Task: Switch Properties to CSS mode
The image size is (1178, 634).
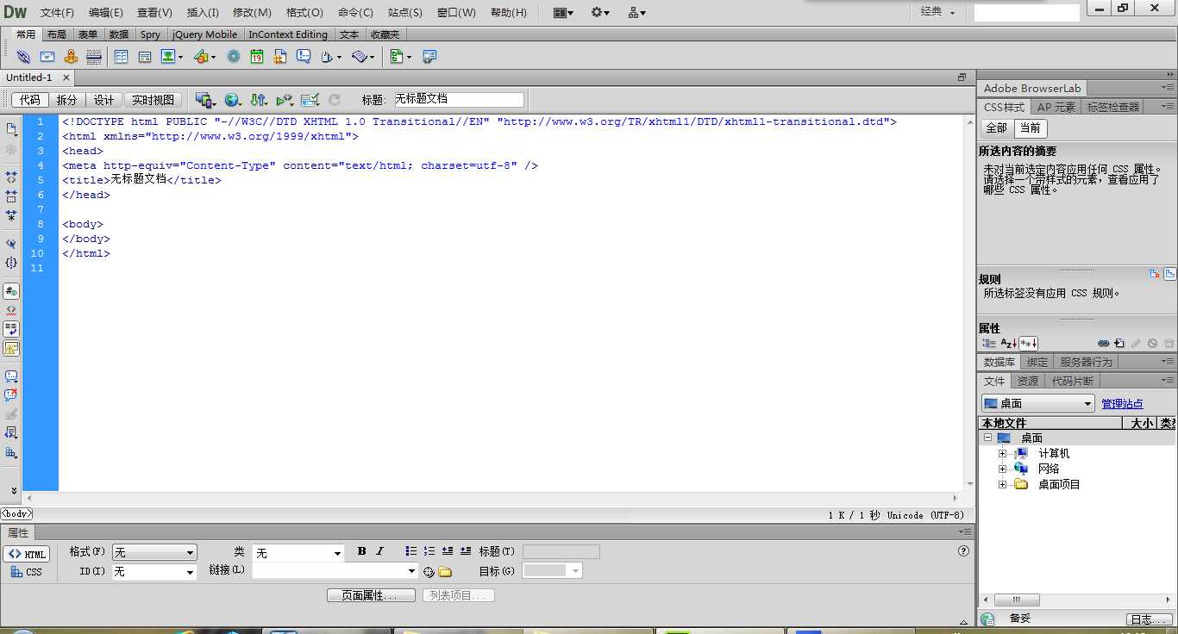Action: (x=27, y=572)
